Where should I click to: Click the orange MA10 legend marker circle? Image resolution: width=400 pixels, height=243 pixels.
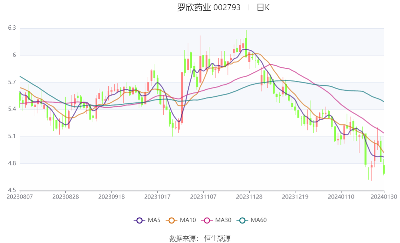[171, 220]
